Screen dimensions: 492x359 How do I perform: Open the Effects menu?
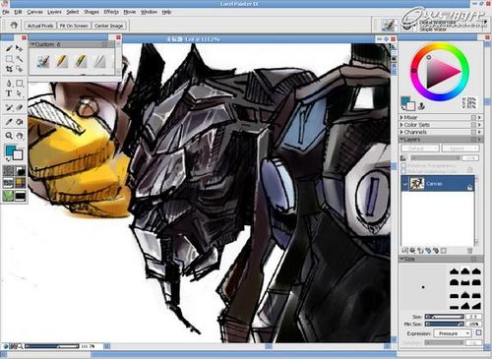111,12
